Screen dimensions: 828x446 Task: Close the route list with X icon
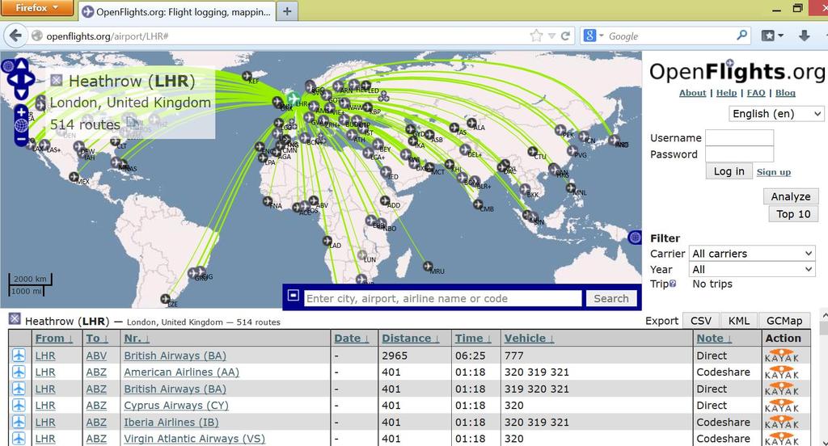click(x=15, y=319)
